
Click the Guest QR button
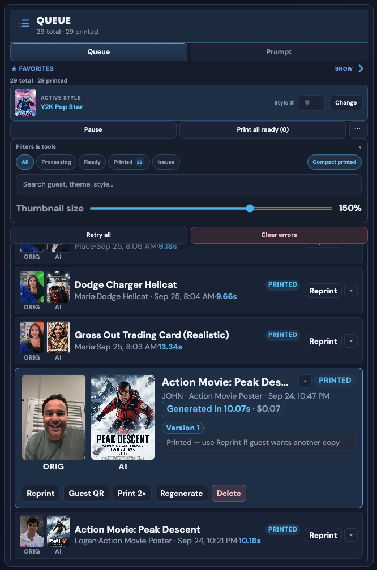point(86,493)
